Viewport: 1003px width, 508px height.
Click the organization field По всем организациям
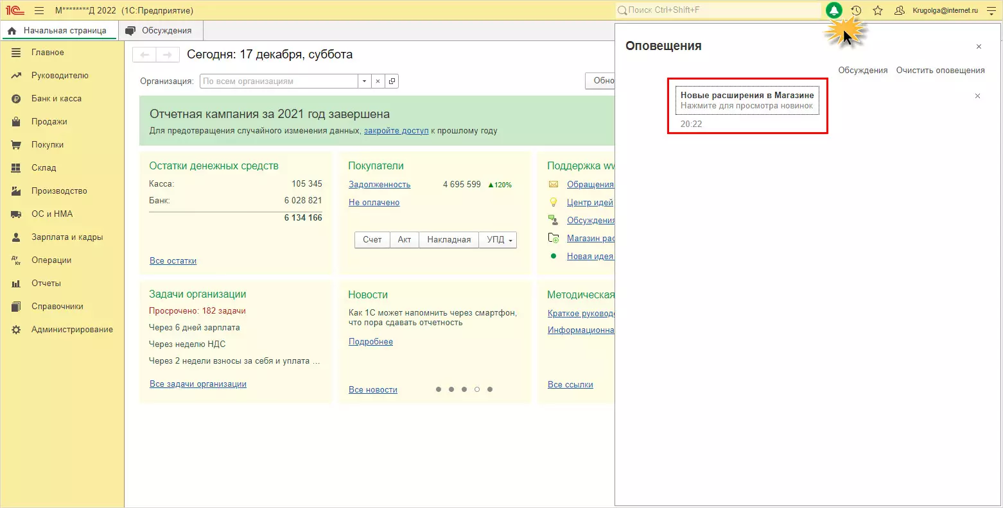[279, 81]
